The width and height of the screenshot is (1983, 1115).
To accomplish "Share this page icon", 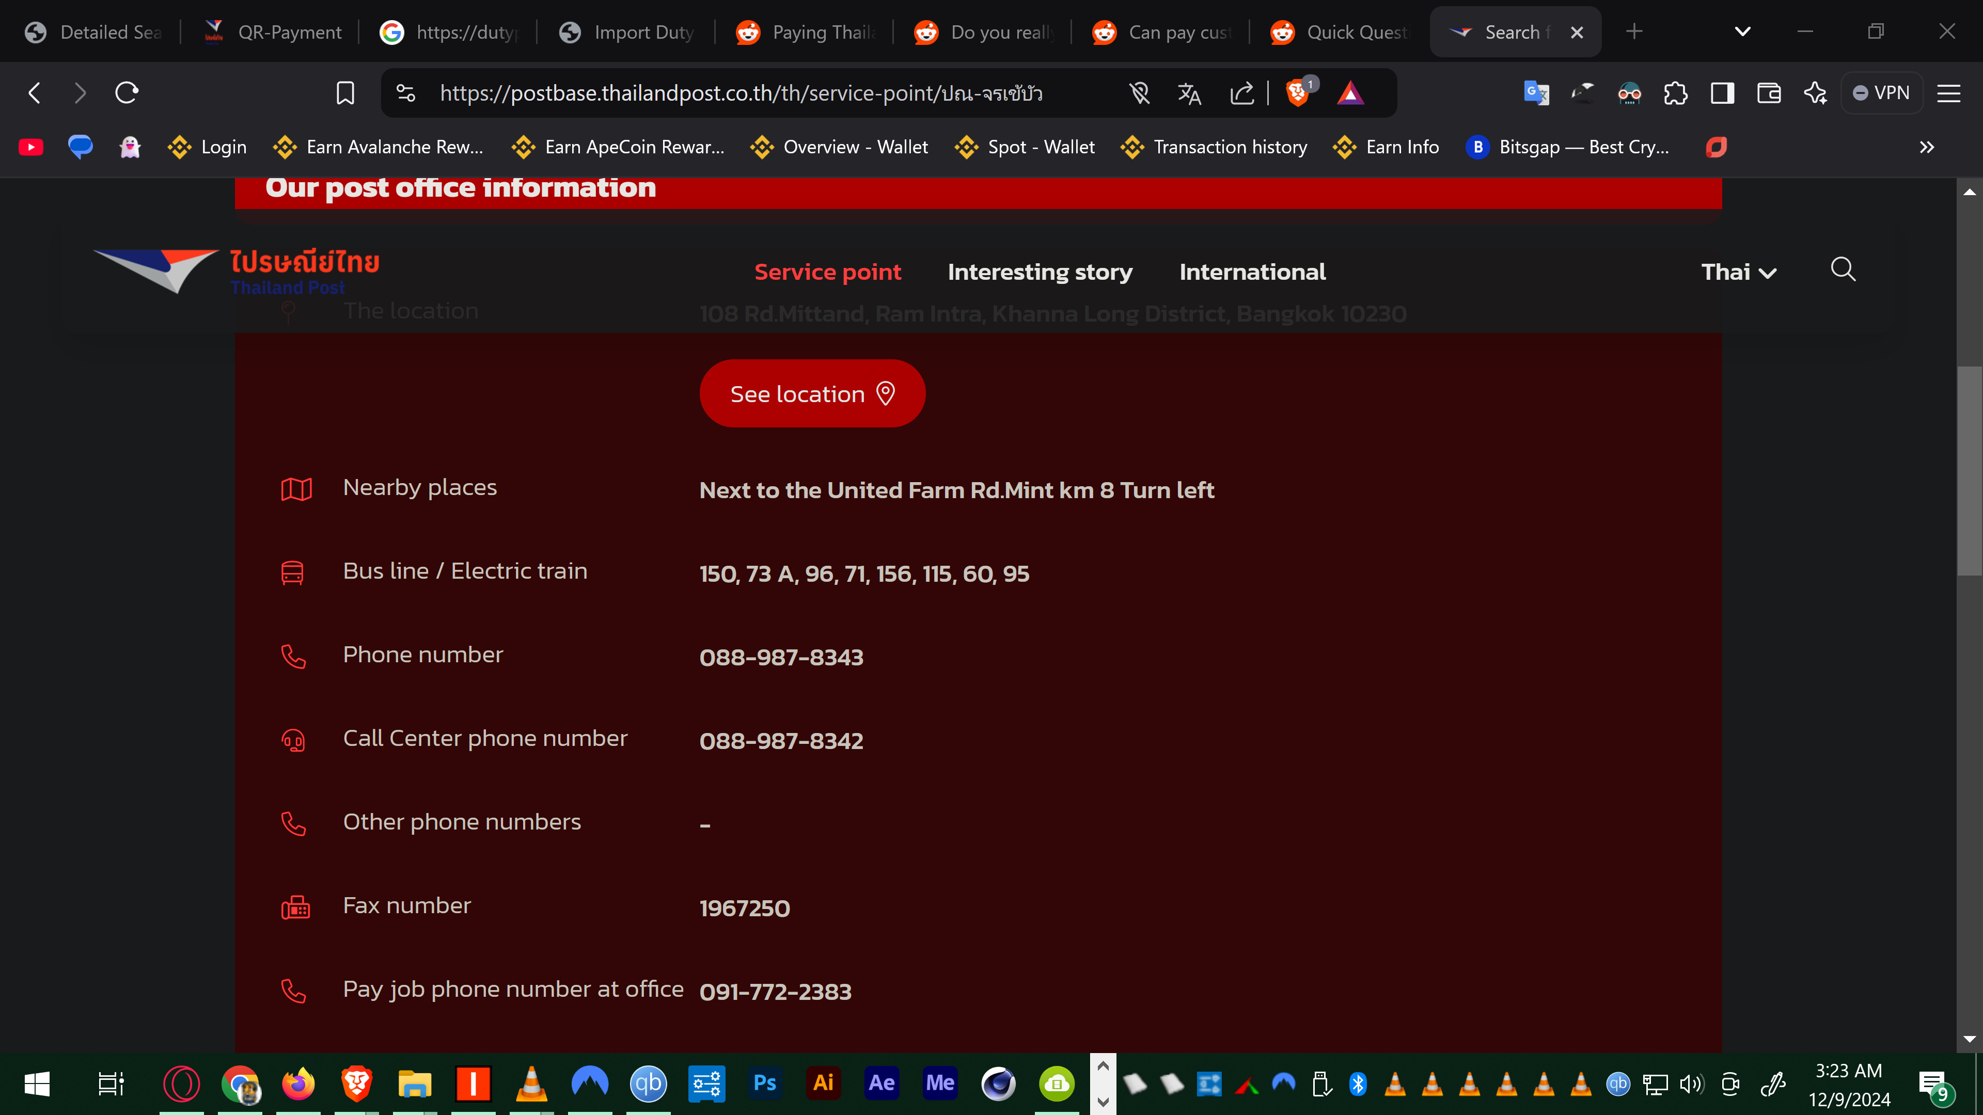I will [x=1241, y=93].
